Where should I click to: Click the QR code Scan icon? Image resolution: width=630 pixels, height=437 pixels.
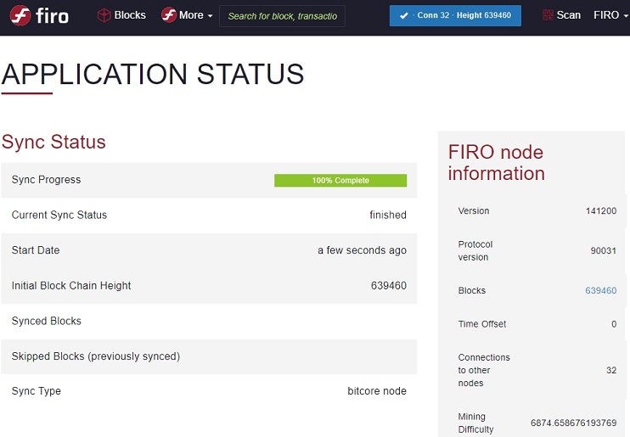pos(548,15)
